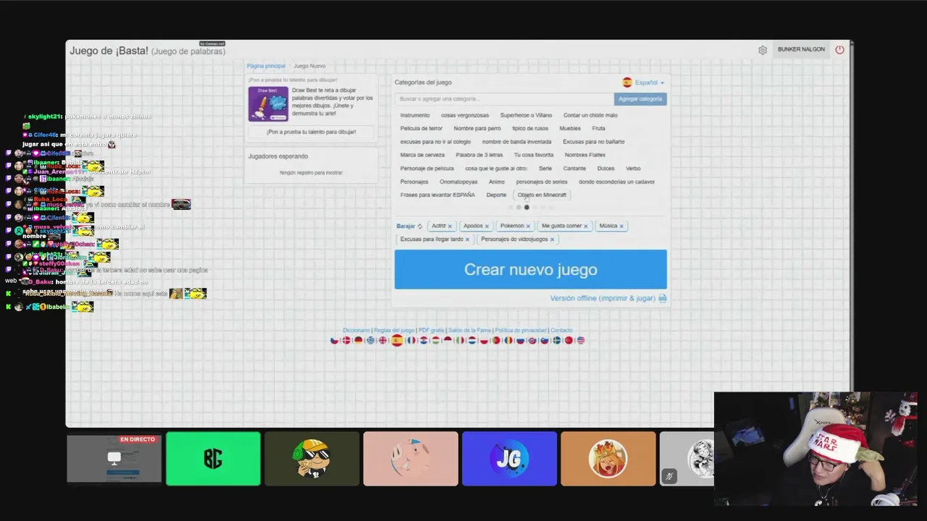This screenshot has height=521, width=927.
Task: Click the Barajar shuffle icon
Action: coord(420,226)
